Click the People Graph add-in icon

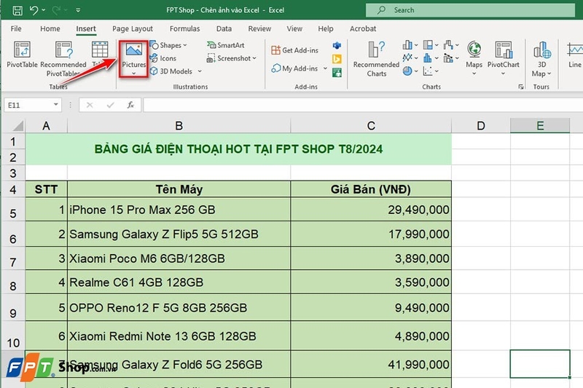click(337, 73)
